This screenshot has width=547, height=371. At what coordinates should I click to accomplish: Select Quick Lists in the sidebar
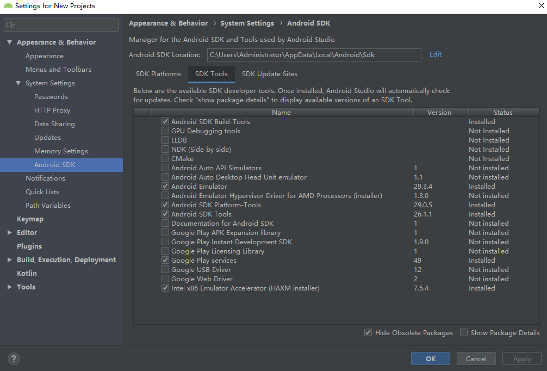tap(42, 192)
